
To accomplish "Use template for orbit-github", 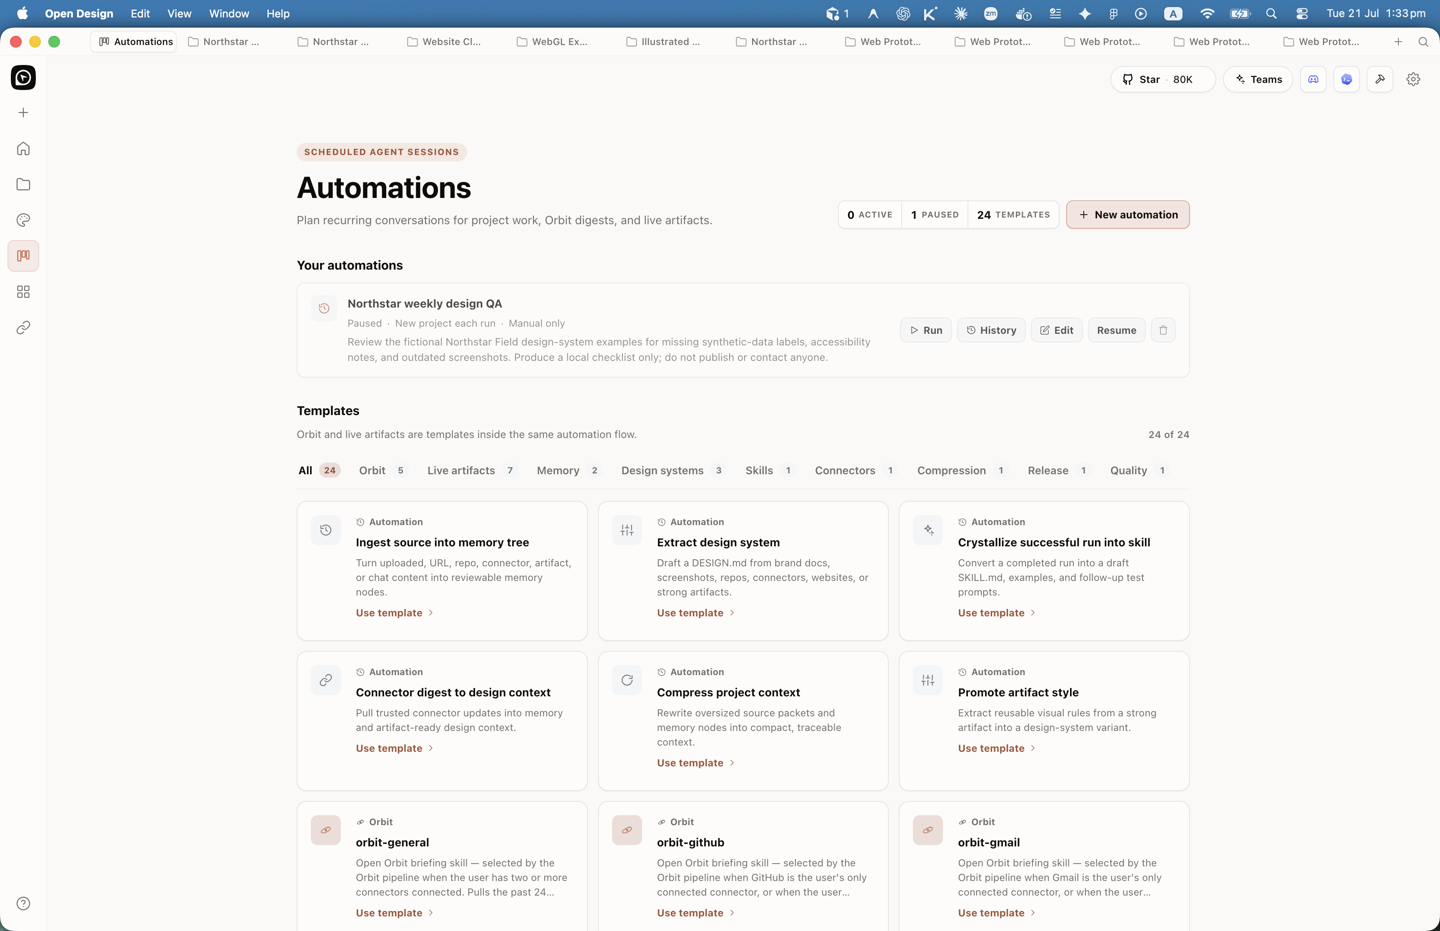I will click(x=695, y=913).
